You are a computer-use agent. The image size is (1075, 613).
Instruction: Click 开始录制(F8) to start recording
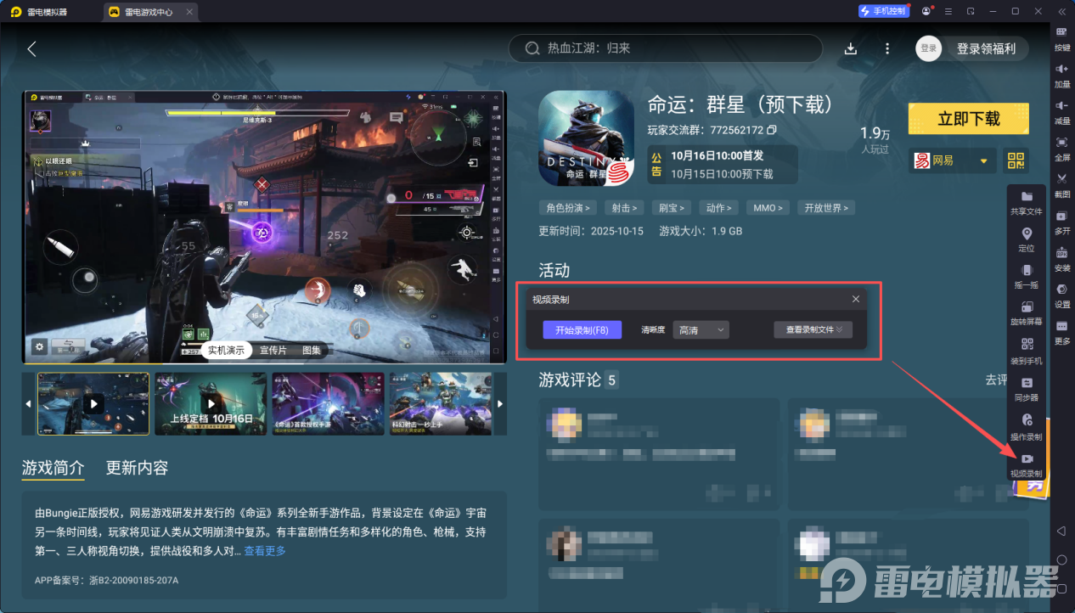(583, 330)
